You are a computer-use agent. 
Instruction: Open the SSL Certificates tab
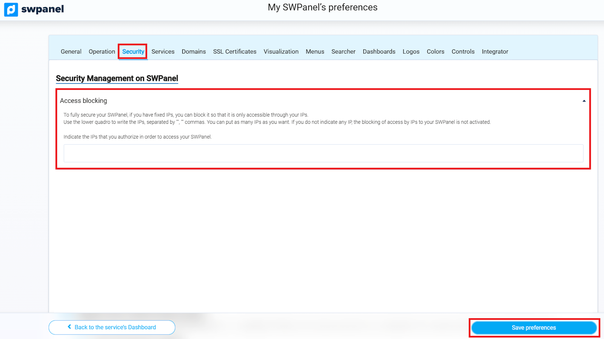coord(234,52)
